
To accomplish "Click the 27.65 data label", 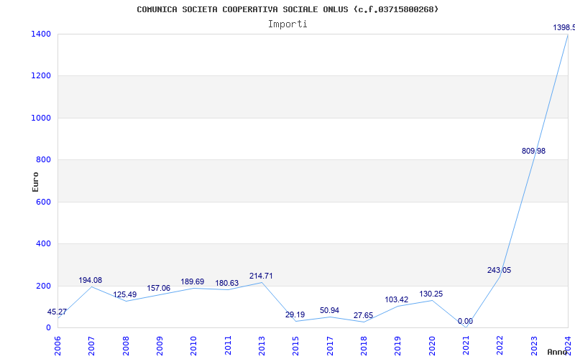I will pos(363,315).
